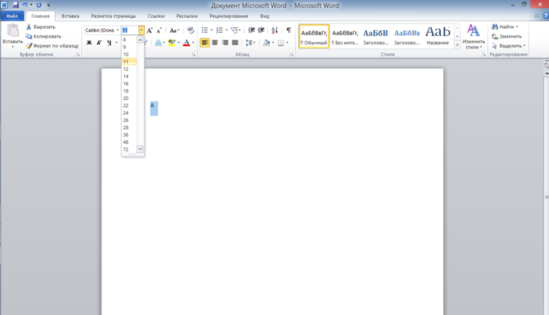Screen dimensions: 549x315
Task: Click the Paste (Вставить) icon
Action: pyautogui.click(x=13, y=31)
